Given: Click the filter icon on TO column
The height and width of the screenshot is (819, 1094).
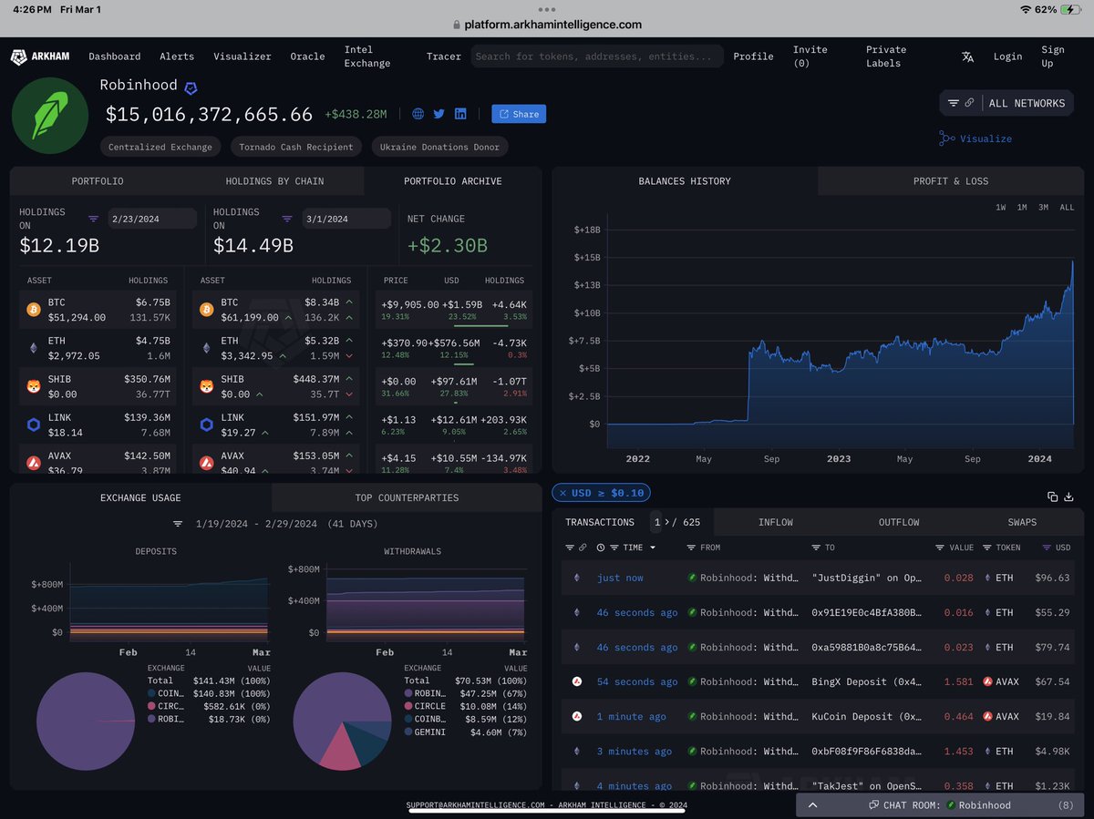Looking at the screenshot, I should (x=816, y=548).
